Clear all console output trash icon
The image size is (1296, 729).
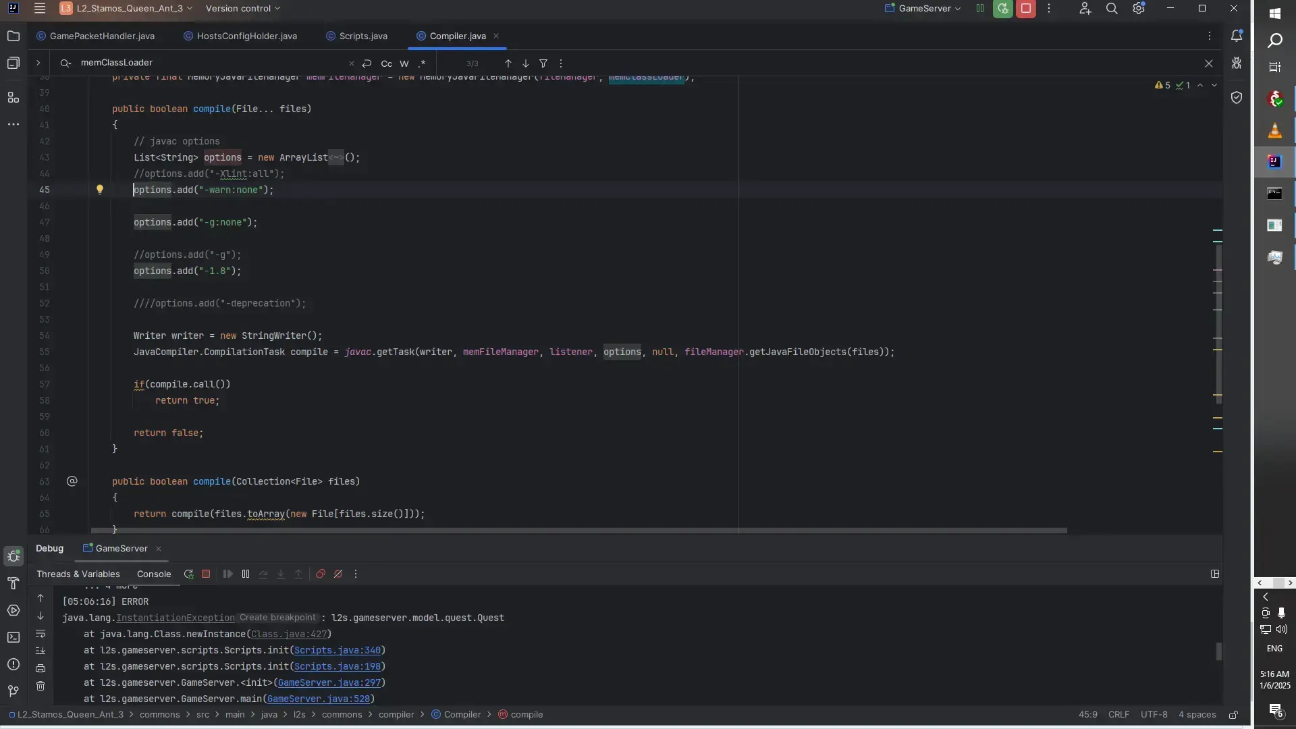point(40,686)
